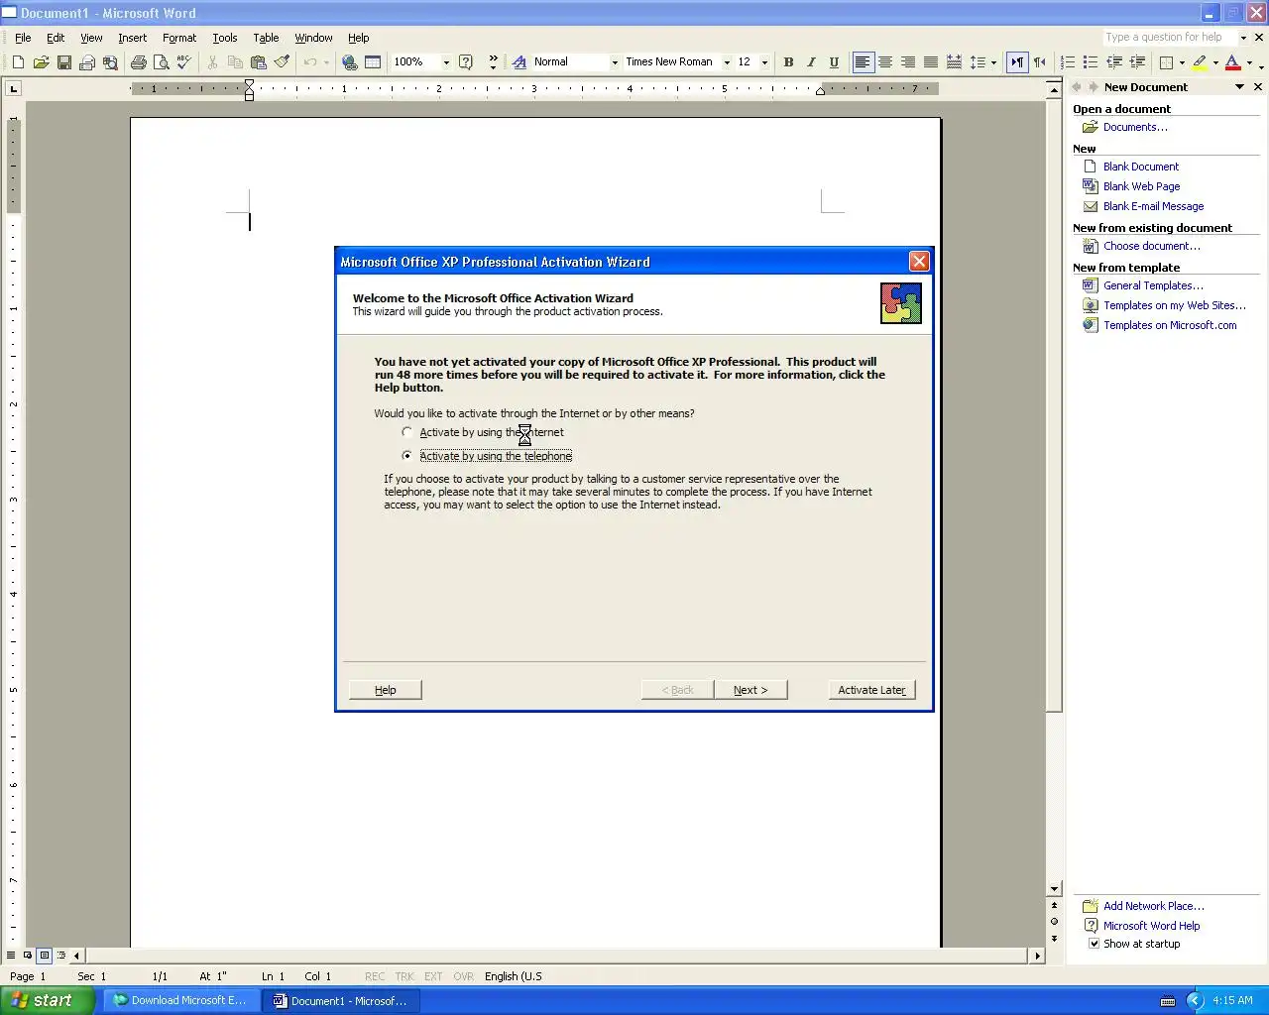Image resolution: width=1269 pixels, height=1015 pixels.
Task: Click the Styles and Formatting icon
Action: pyautogui.click(x=519, y=61)
